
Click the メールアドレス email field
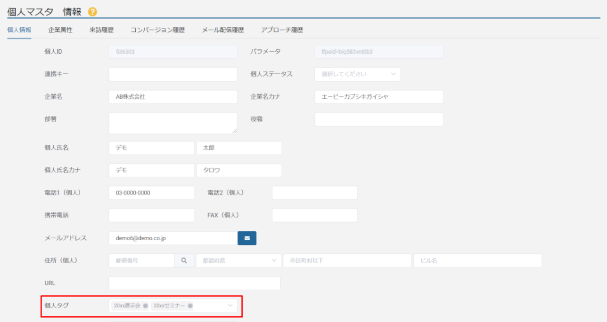point(173,238)
